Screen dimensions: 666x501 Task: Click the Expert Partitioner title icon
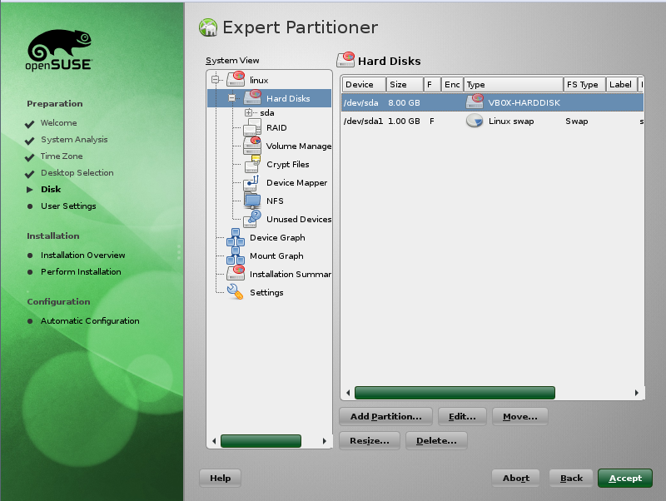tap(208, 27)
